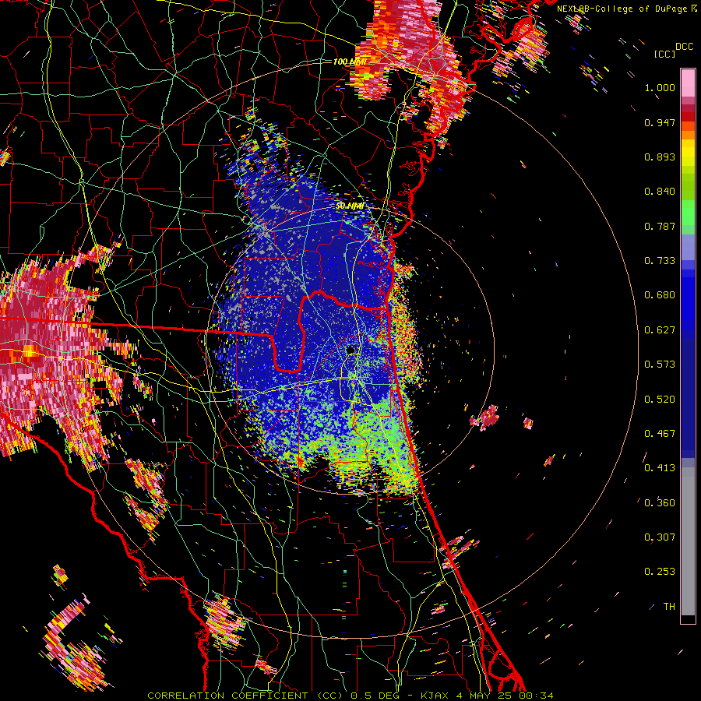Click the NEXLAB-College of DuPage title text
701x701 pixels.
coord(624,9)
